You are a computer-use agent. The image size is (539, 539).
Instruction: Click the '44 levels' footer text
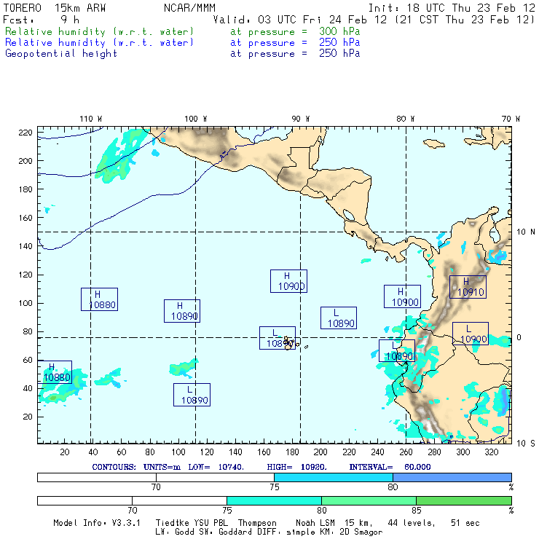412,523
